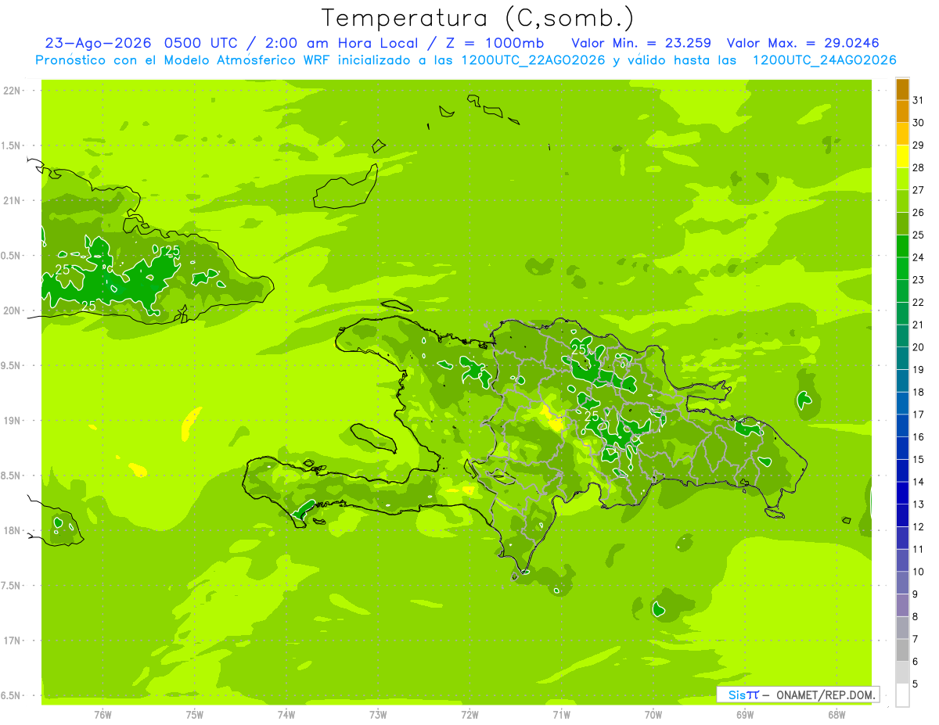Viewport: 939px width, 725px height.
Task: Select the bright green swatch between 24 and 25
Action: 902,246
